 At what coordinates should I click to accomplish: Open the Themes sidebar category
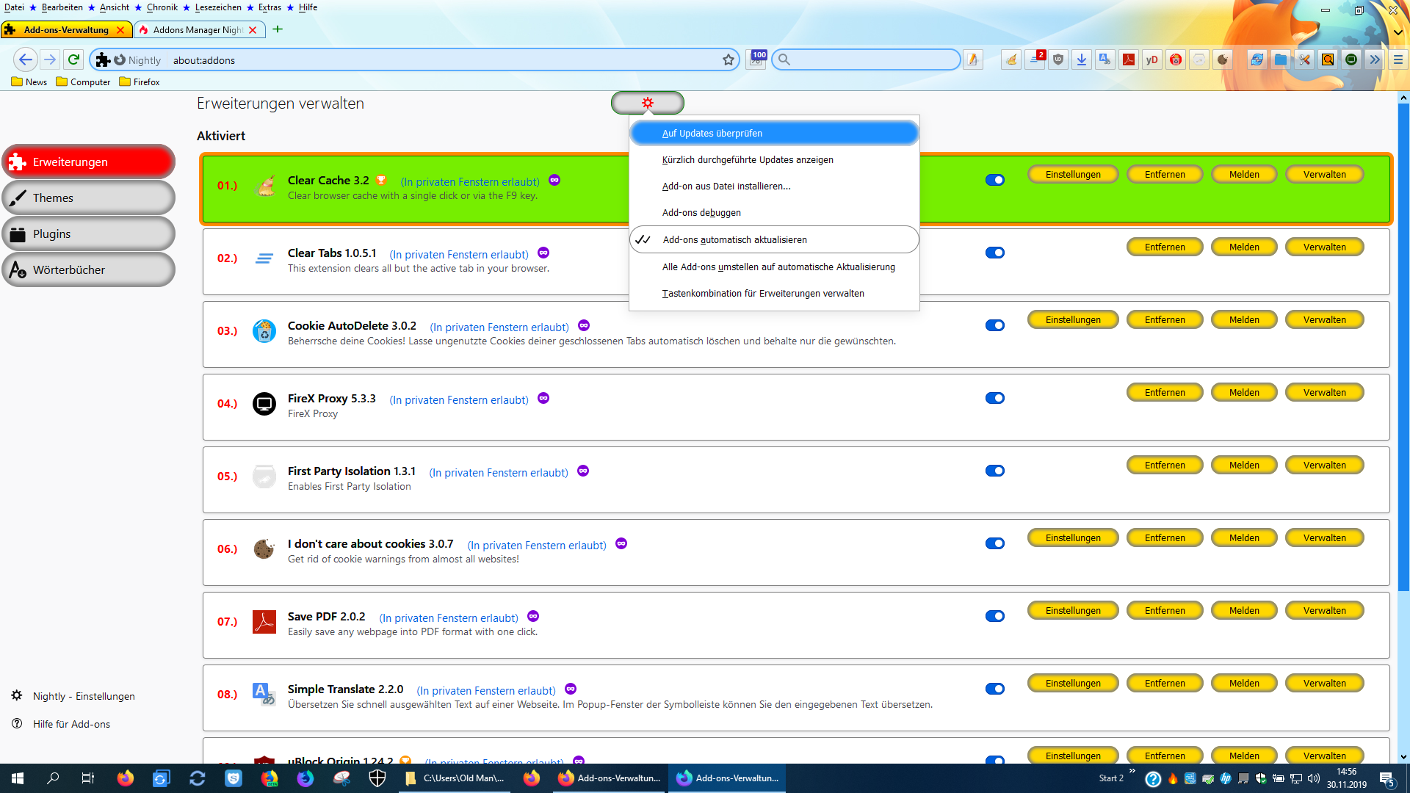tap(88, 198)
